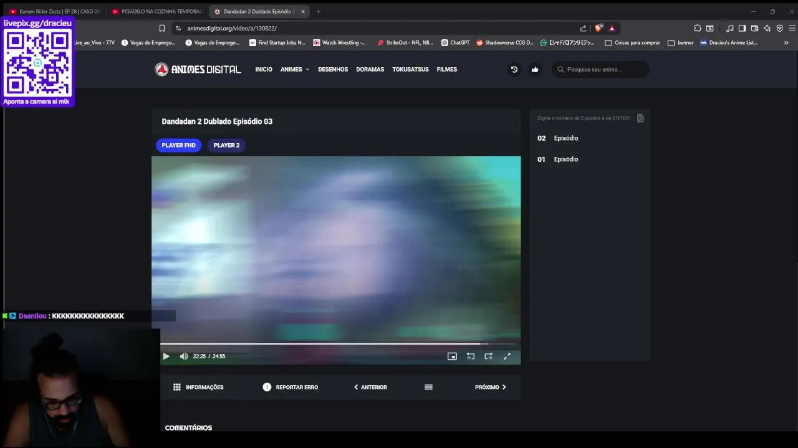798x448 pixels.
Task: Click the share page icon in address bar
Action: coord(583,28)
